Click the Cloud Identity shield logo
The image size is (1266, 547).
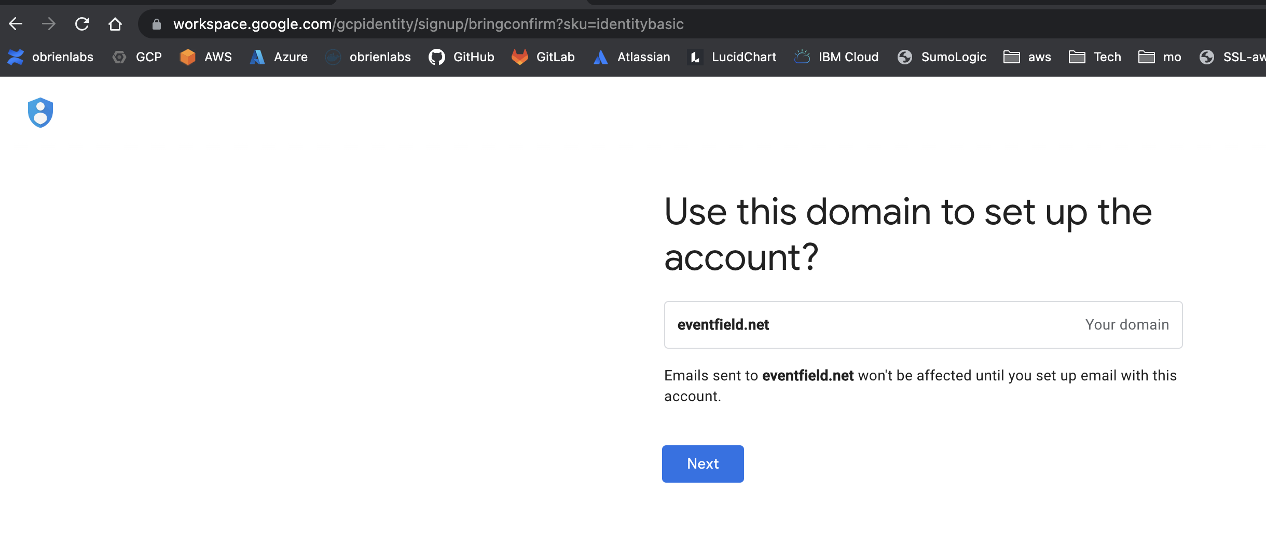click(x=40, y=113)
